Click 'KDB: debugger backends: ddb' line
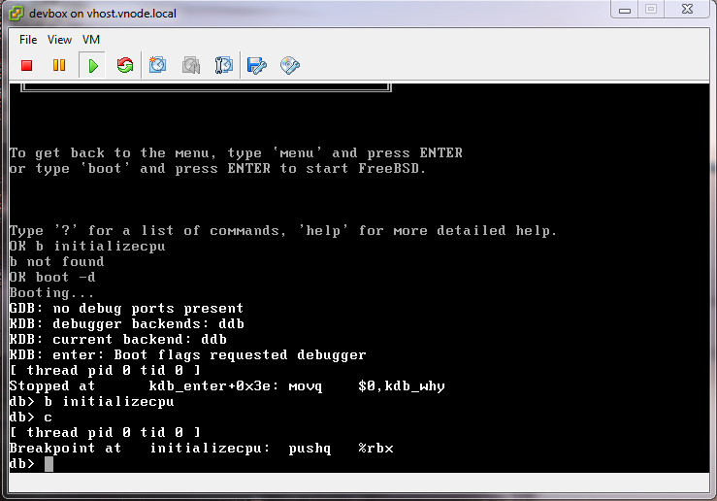The width and height of the screenshot is (717, 501). click(x=127, y=324)
